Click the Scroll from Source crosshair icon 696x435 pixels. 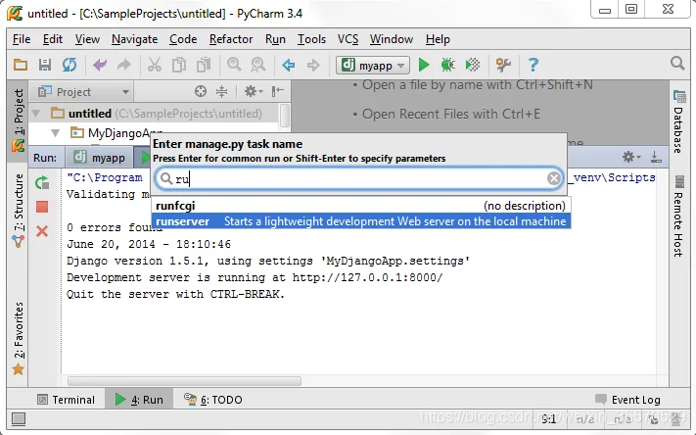201,91
